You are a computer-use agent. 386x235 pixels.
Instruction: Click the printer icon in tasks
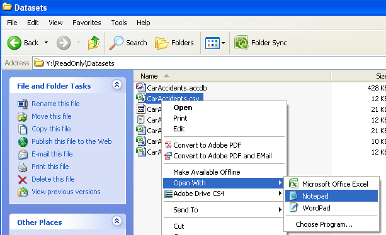point(23,167)
